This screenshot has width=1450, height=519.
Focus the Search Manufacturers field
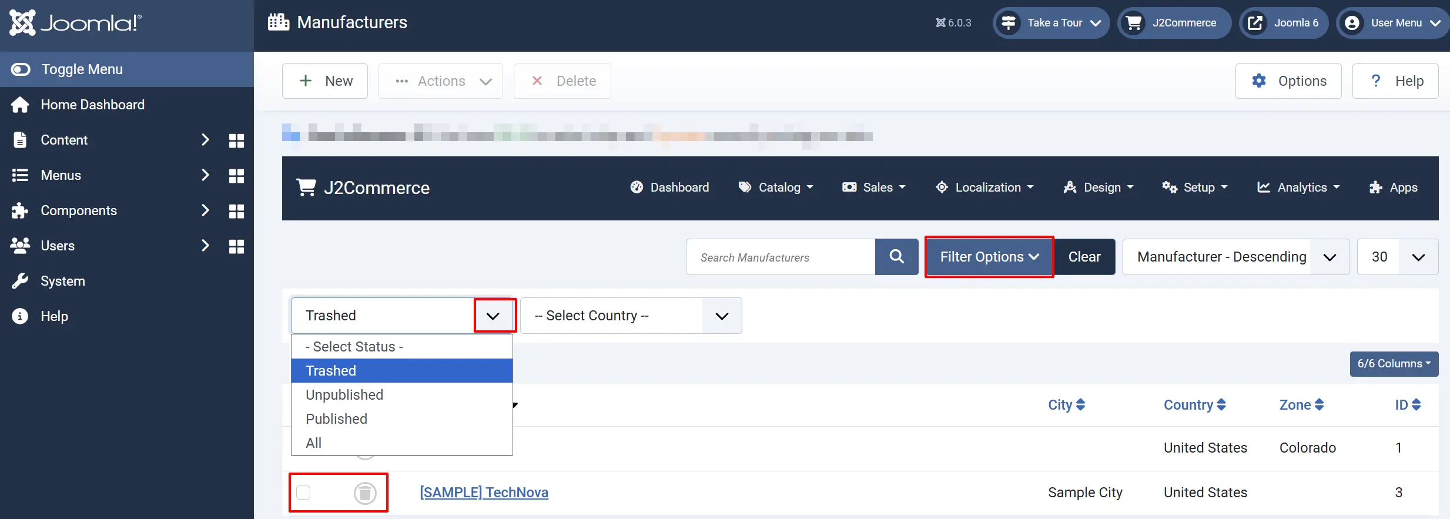(781, 257)
